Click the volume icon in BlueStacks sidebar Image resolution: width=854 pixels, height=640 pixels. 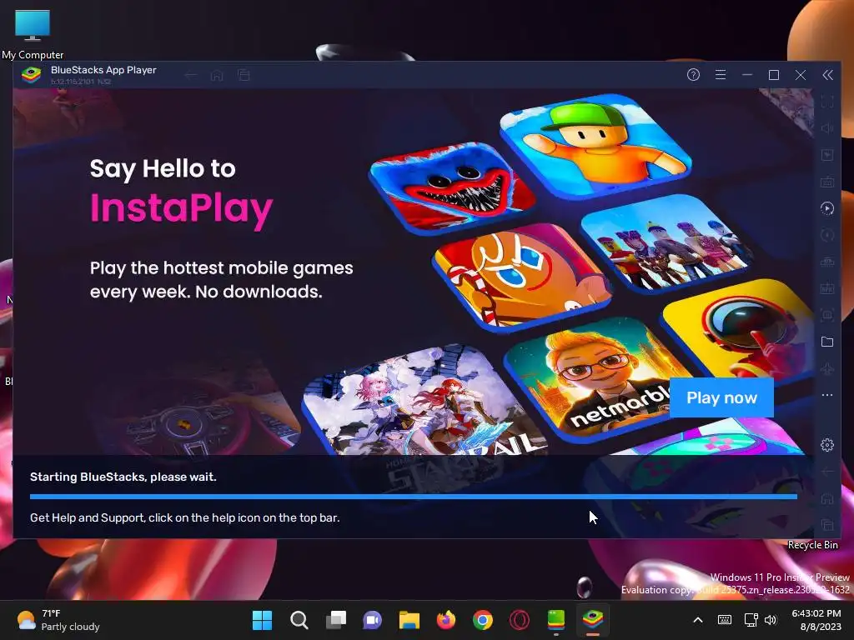[x=826, y=128]
